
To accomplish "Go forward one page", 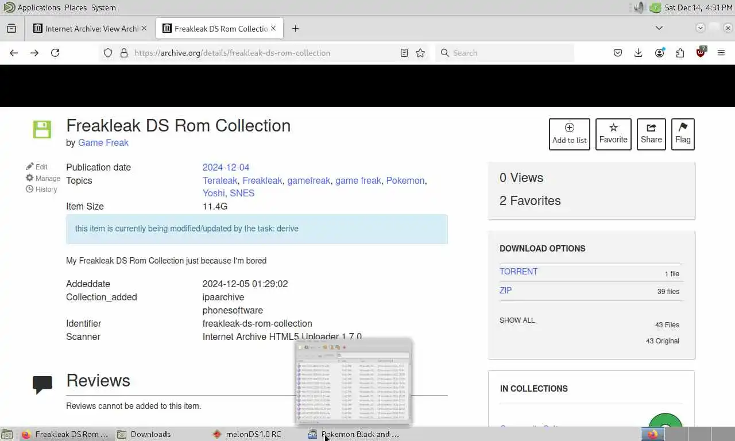I will (34, 53).
